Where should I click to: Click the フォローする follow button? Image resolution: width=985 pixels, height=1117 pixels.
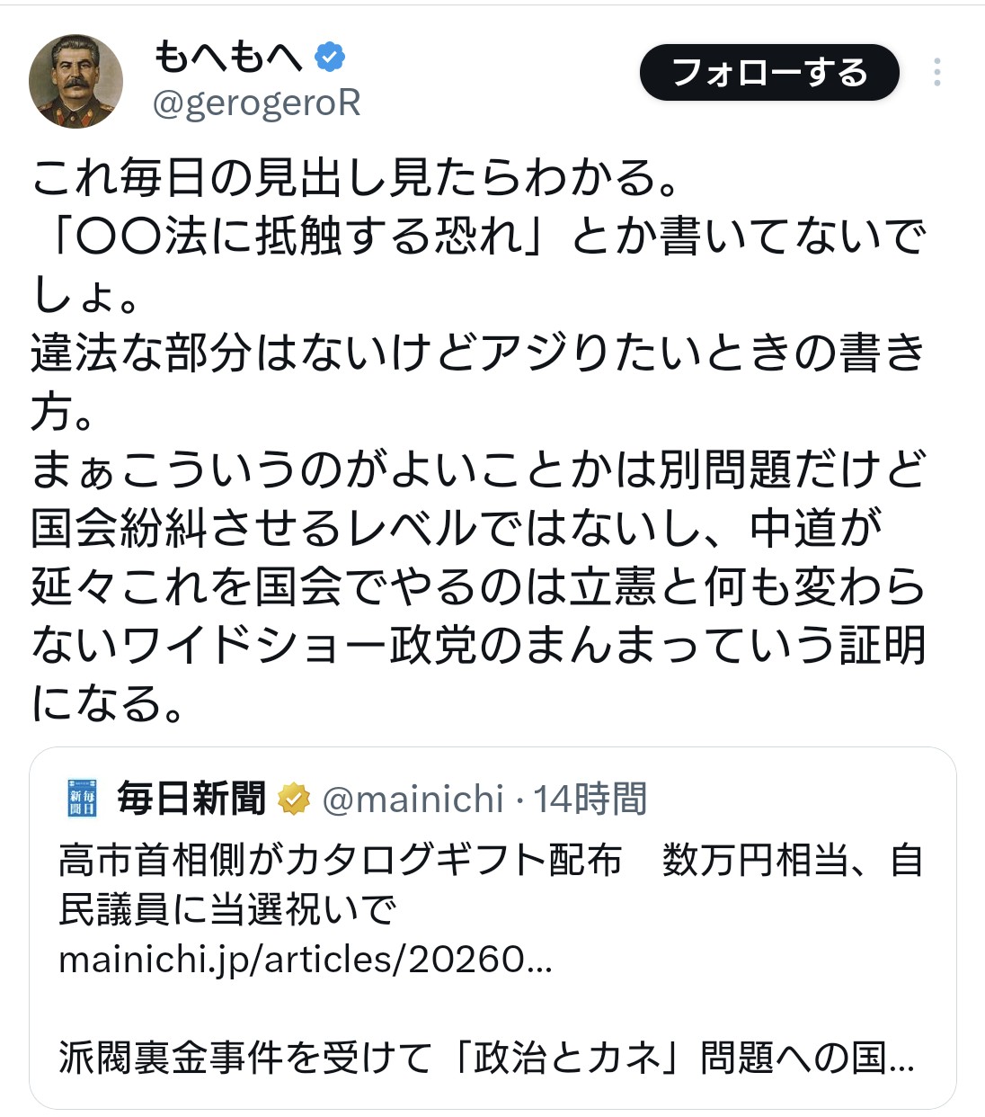coord(769,72)
